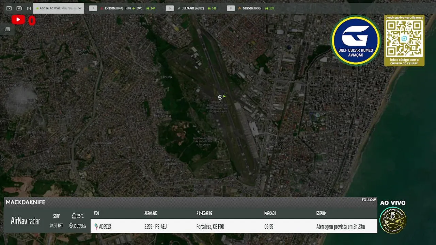Click the round Bravo Yankee Tango logo

coord(393,220)
